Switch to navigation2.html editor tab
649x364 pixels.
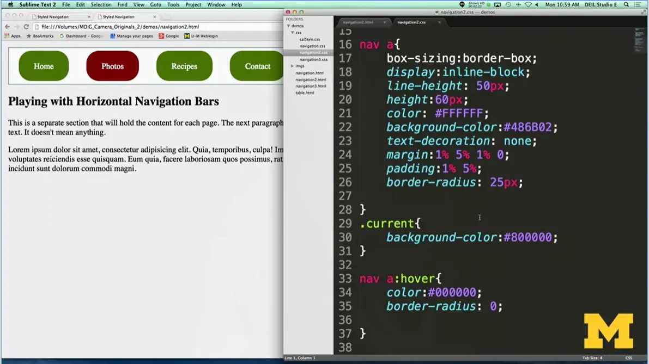tap(358, 22)
